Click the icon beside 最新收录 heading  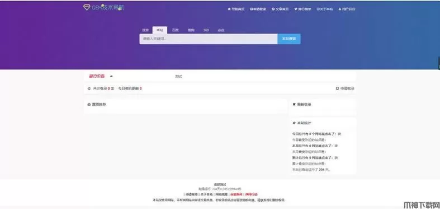(x=294, y=104)
